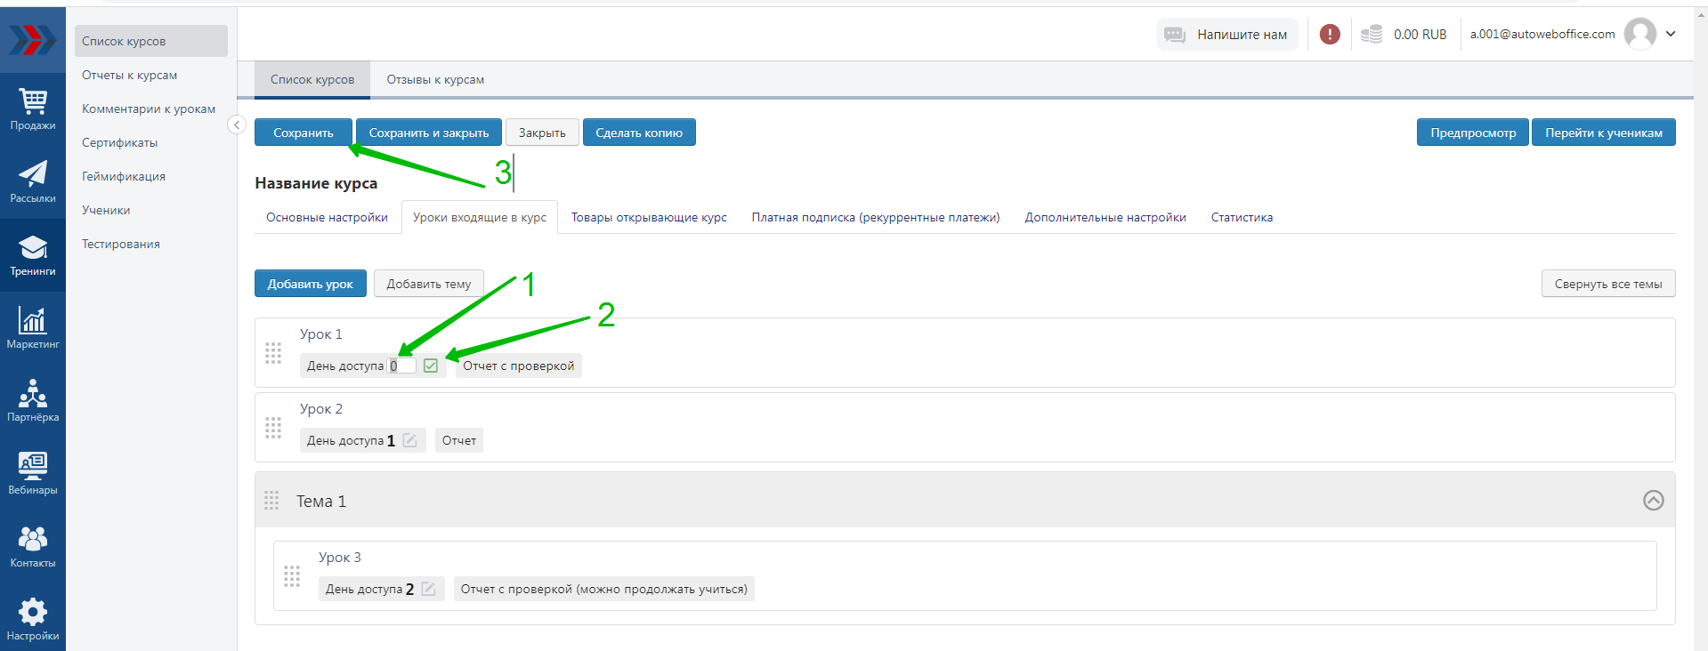Switch to Отзывы к курсам tab
1708x651 pixels.
pos(435,80)
